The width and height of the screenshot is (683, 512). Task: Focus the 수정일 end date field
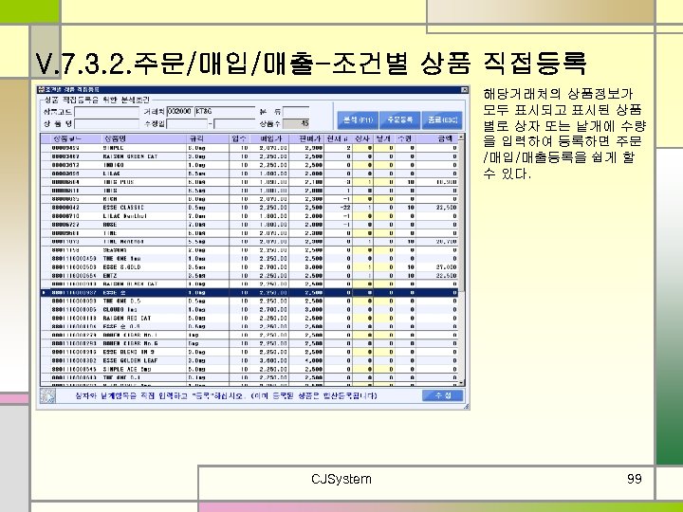coord(234,124)
